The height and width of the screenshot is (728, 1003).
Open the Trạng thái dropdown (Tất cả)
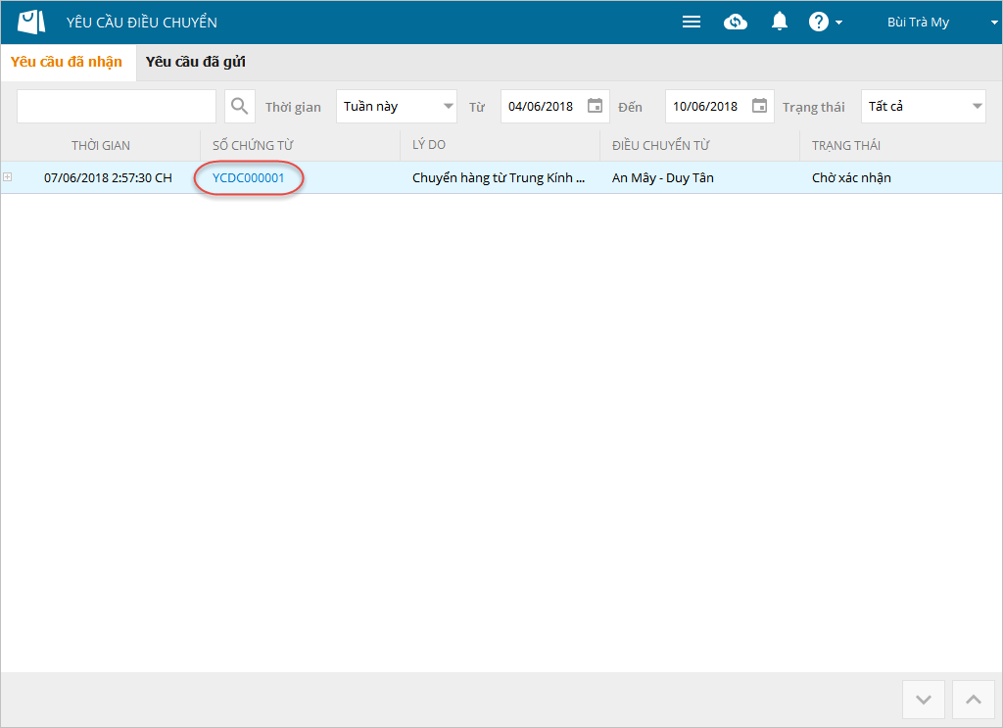923,106
